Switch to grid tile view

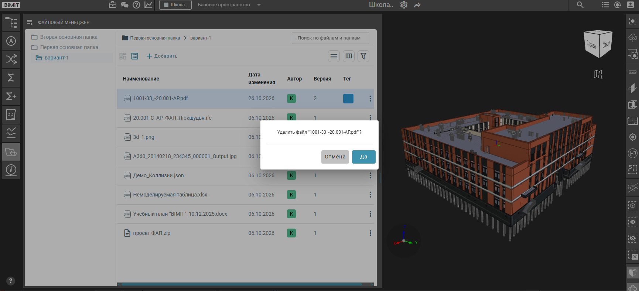pyautogui.click(x=123, y=56)
